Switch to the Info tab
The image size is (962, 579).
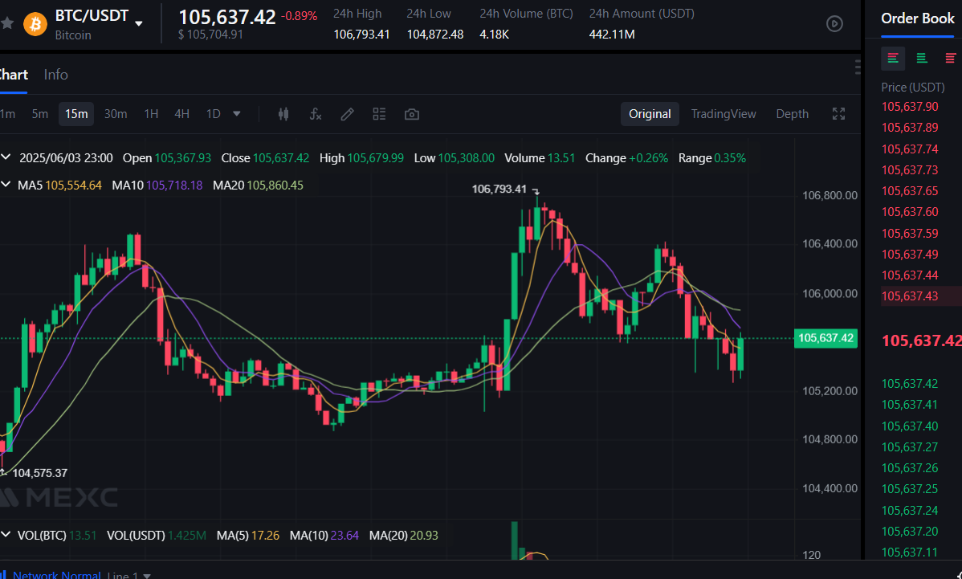[55, 74]
